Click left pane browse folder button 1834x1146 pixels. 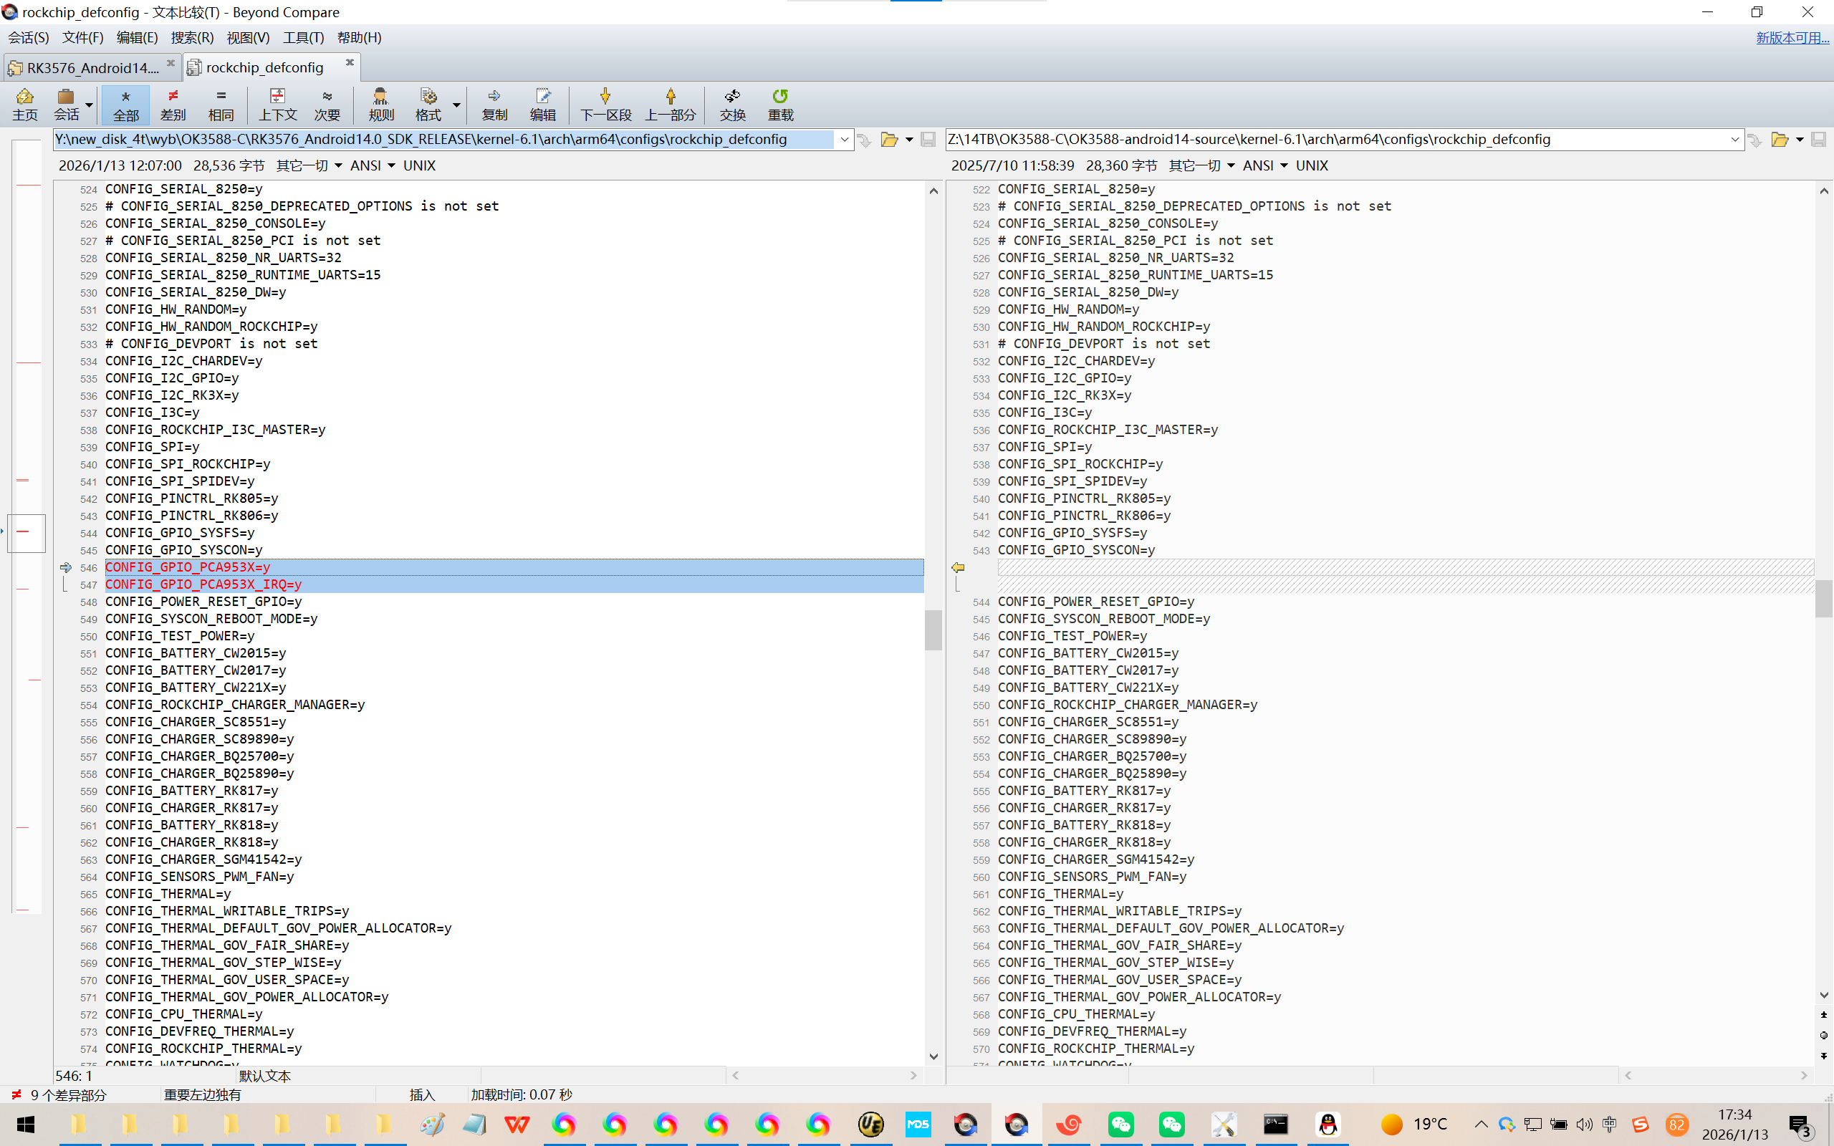889,140
